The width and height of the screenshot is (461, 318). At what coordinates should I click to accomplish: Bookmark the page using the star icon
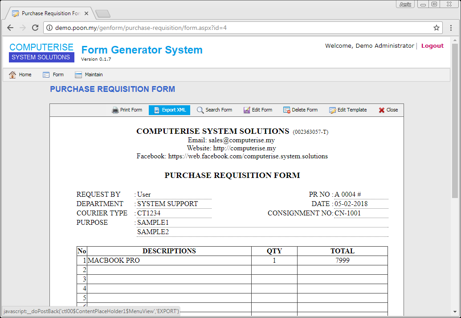click(437, 27)
